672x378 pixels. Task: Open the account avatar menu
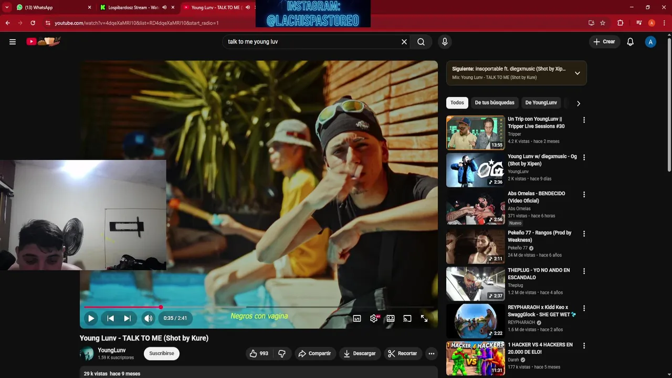pos(650,41)
